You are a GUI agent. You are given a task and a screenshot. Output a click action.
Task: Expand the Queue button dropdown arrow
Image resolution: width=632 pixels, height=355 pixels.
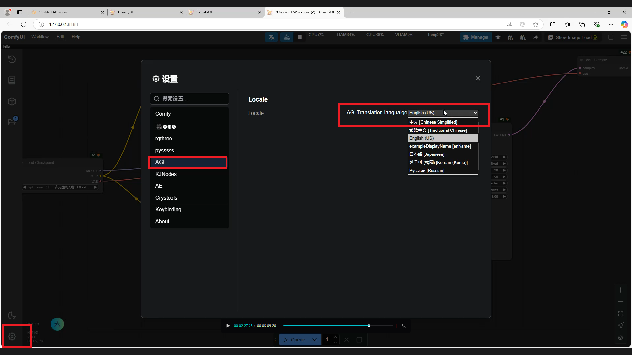tap(315, 340)
